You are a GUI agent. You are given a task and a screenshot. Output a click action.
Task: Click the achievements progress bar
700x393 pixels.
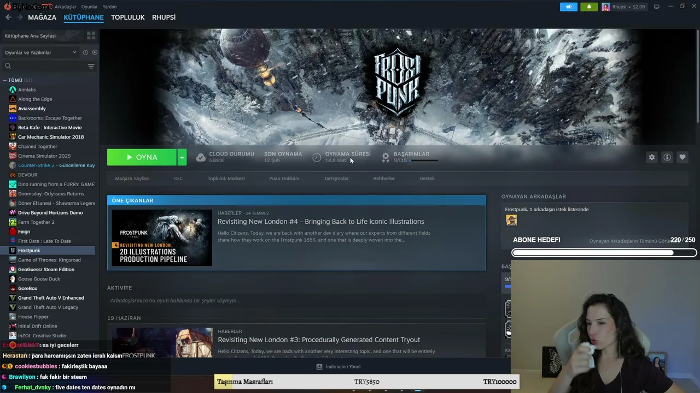[x=424, y=160]
